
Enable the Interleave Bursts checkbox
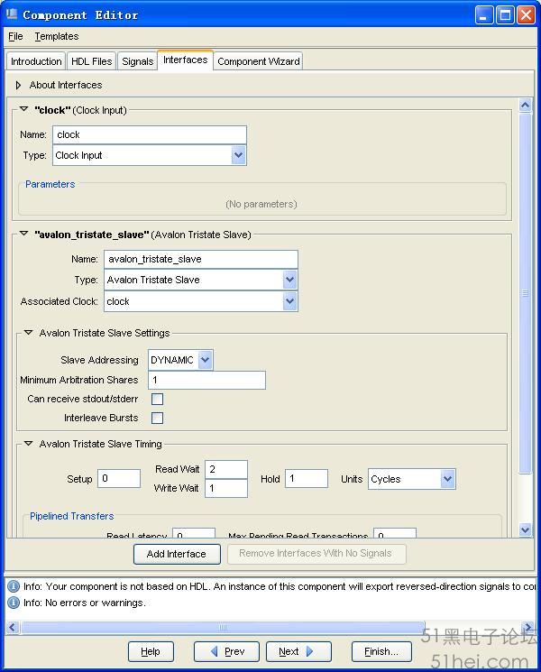157,418
